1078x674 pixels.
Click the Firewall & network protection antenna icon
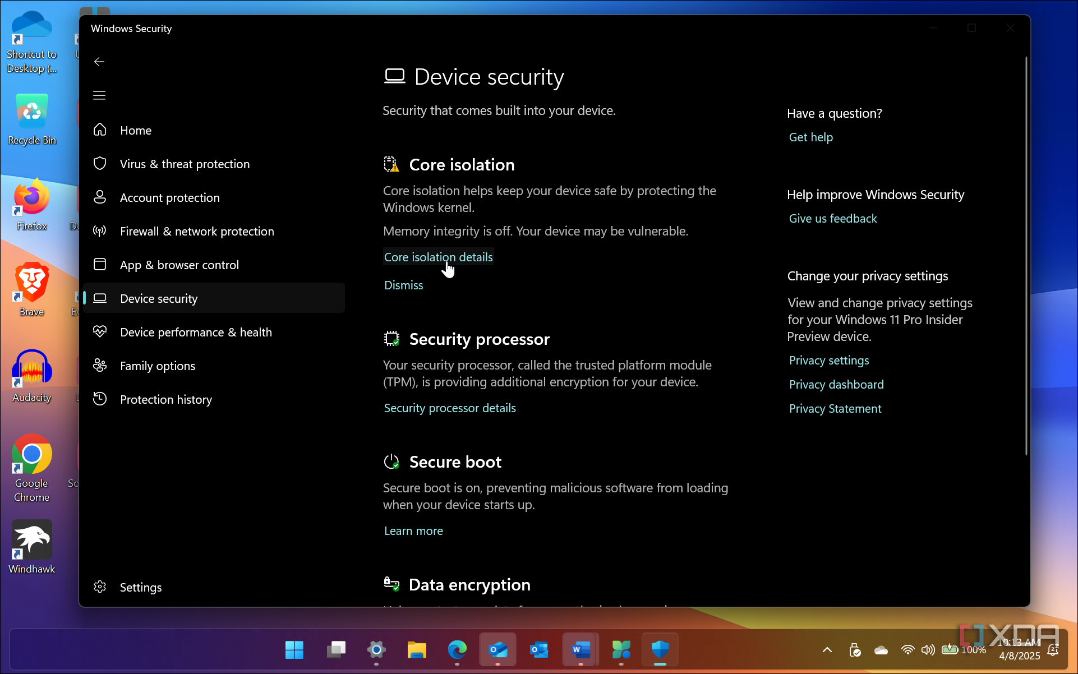pyautogui.click(x=100, y=231)
